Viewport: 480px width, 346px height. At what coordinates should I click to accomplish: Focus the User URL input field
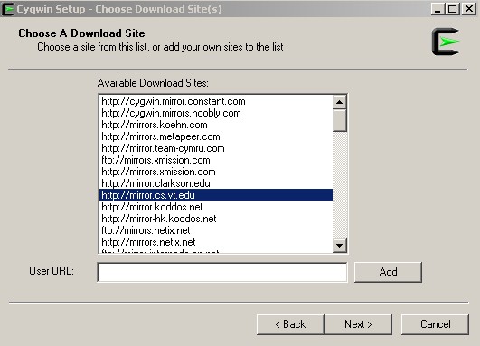[x=222, y=272]
